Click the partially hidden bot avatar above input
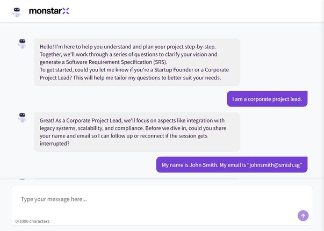Screen dimensions: 324x231 22,181
